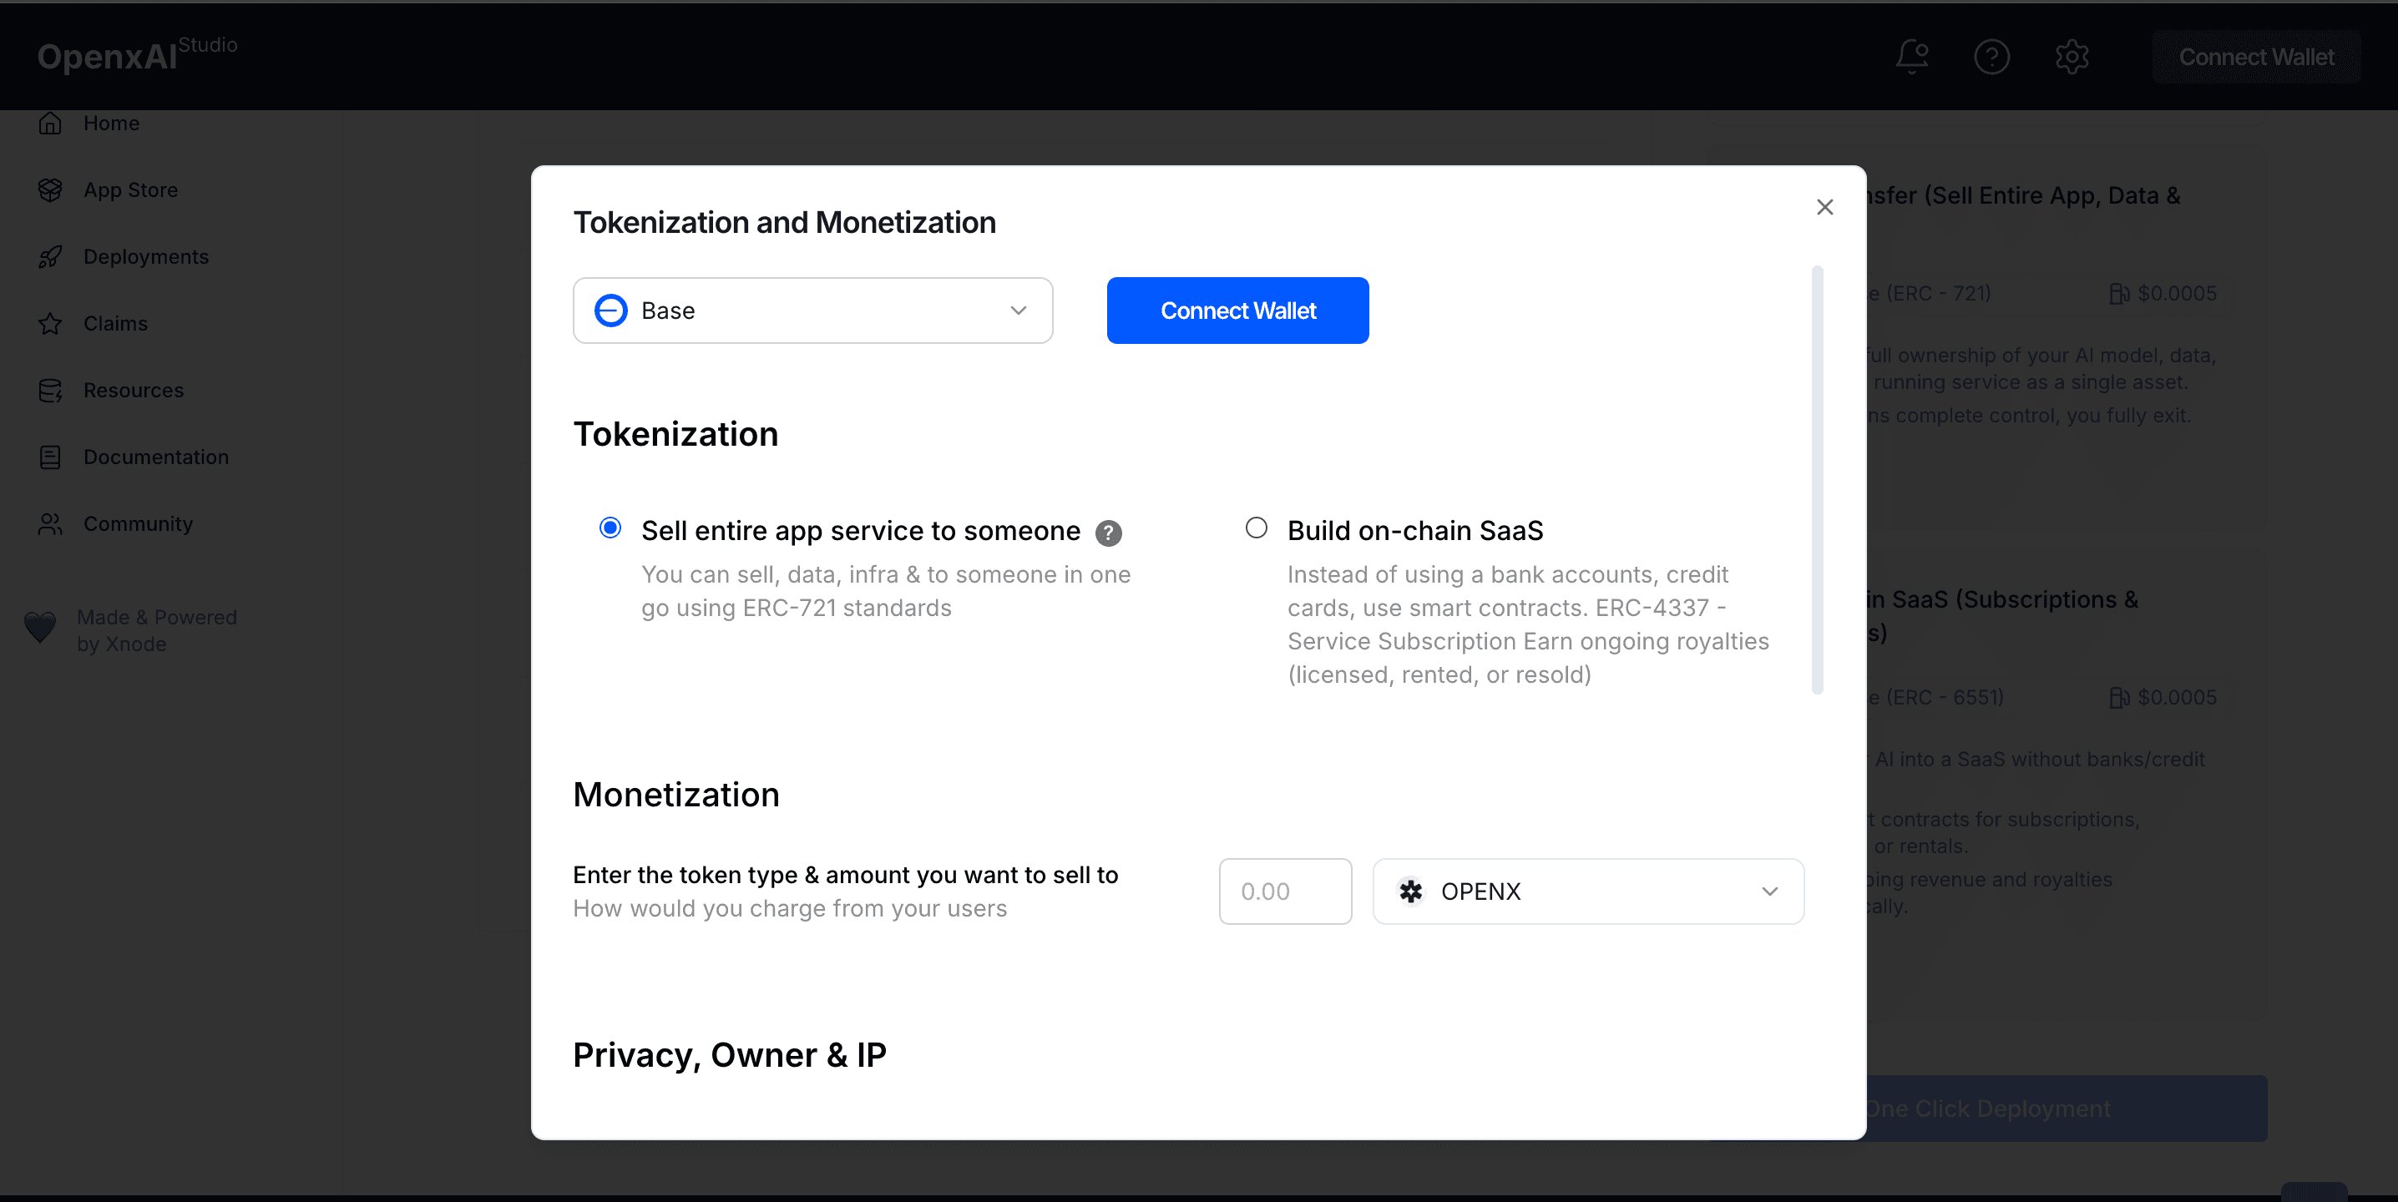Close the Tokenization and Monetization dialog
Screen dimensions: 2398x1202
point(1824,206)
